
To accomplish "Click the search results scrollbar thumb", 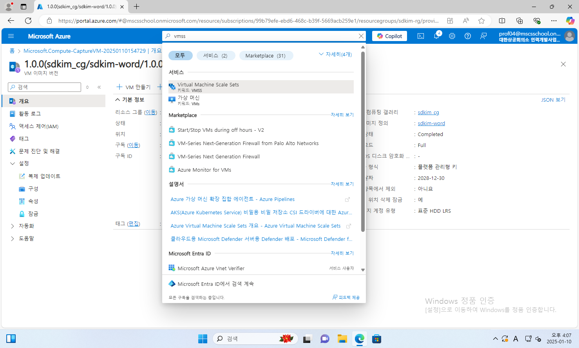I will 363,142.
